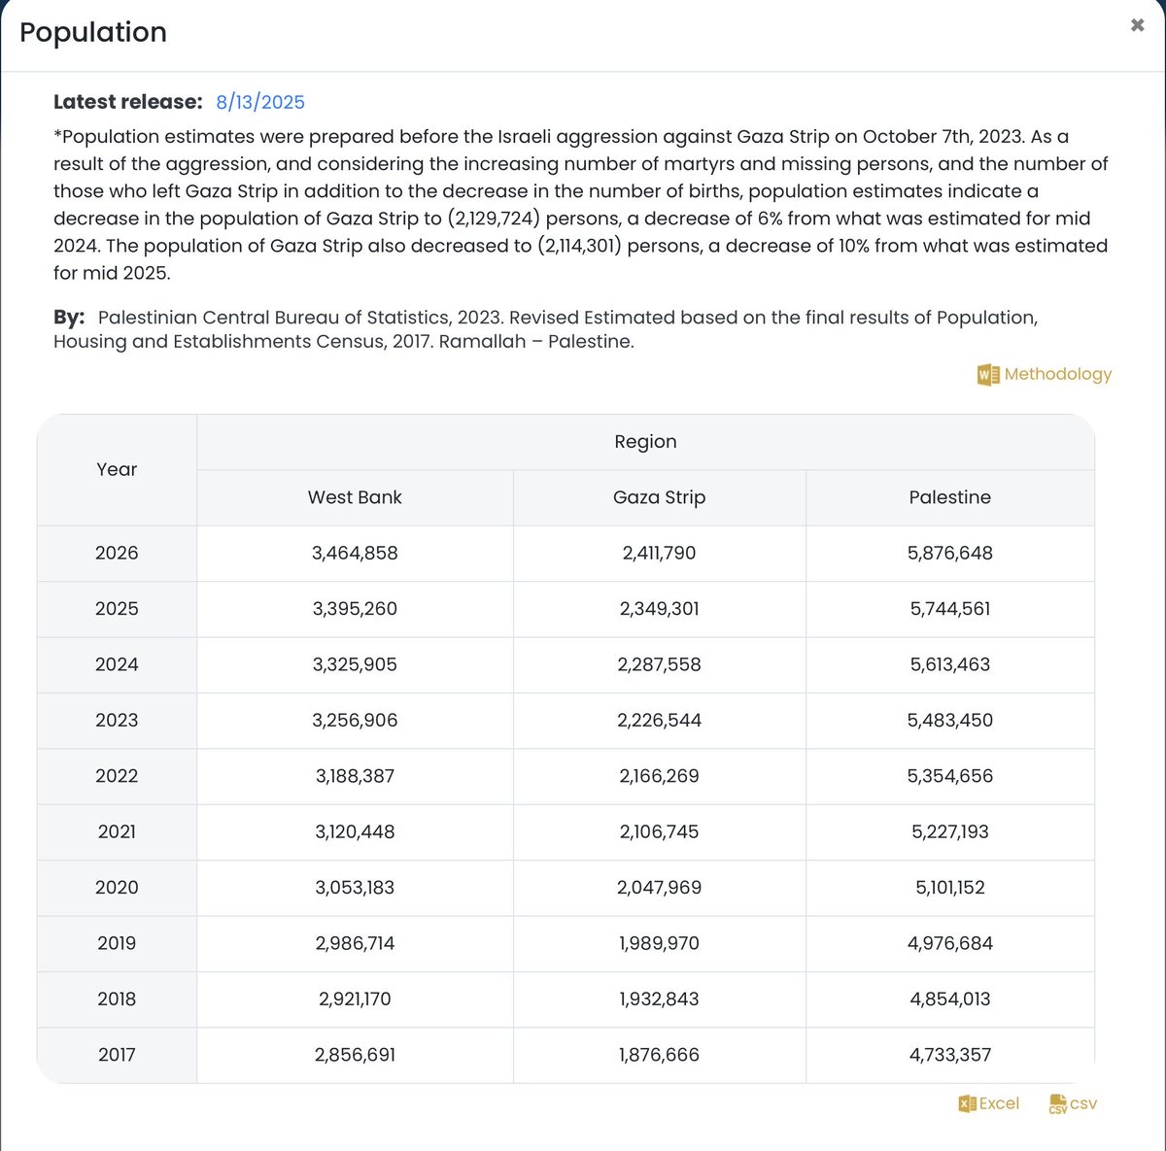Select Gaza Strip value 2,287,558
This screenshot has height=1151, width=1166.
click(659, 664)
